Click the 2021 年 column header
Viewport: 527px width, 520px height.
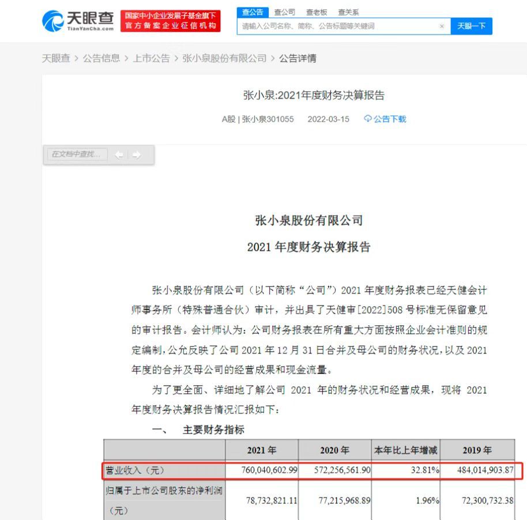[262, 450]
